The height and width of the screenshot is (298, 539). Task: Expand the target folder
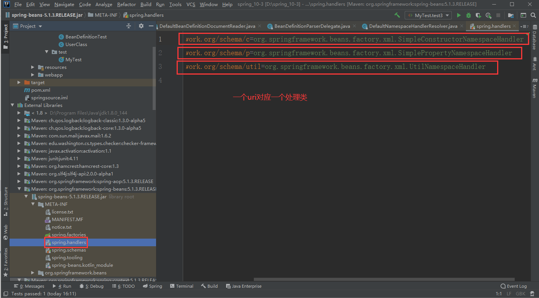pos(19,82)
